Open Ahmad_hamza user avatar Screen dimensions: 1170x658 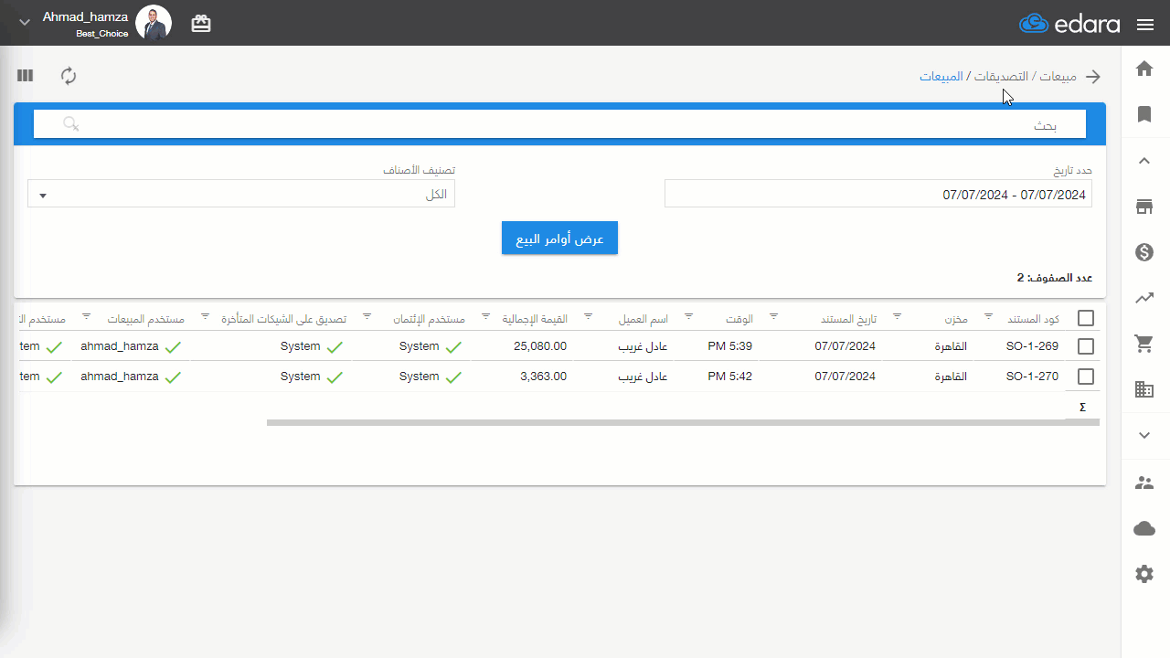pos(154,23)
